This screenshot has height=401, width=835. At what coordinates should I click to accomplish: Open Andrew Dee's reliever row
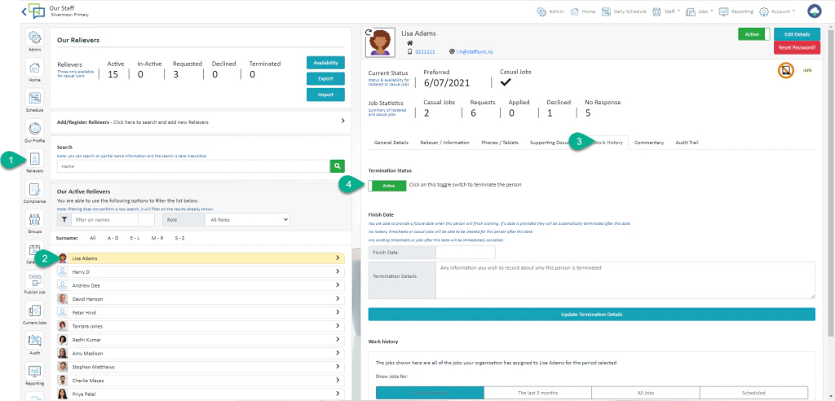click(201, 285)
